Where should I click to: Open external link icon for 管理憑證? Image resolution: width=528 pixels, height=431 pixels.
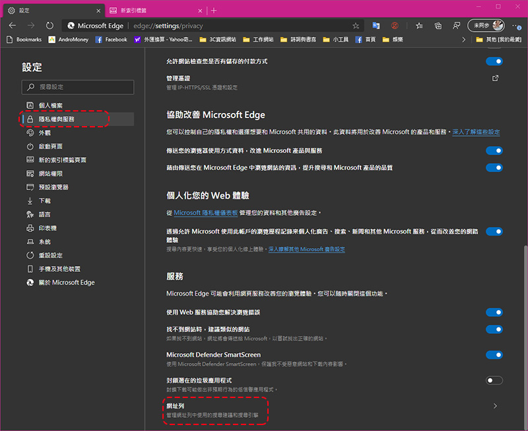[x=495, y=78]
